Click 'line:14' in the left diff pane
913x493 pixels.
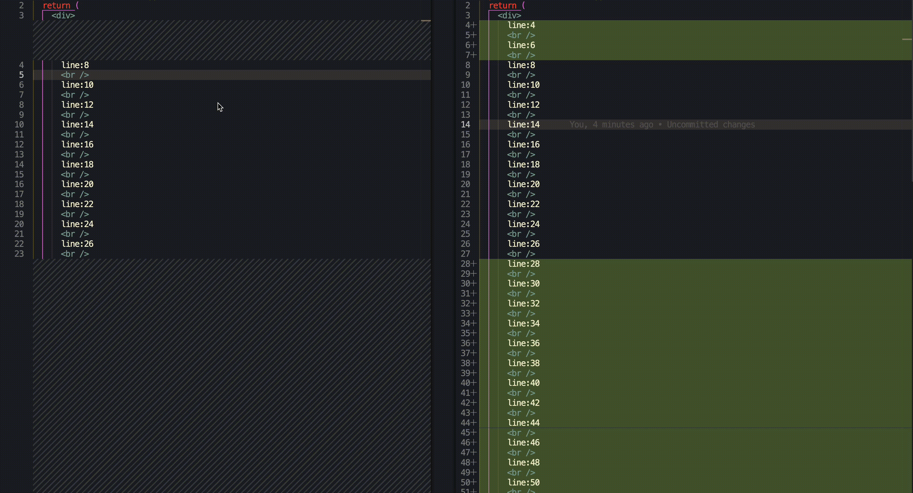click(77, 125)
